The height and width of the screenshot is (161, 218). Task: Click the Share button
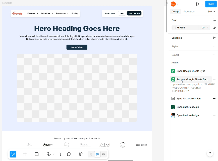(211, 4)
